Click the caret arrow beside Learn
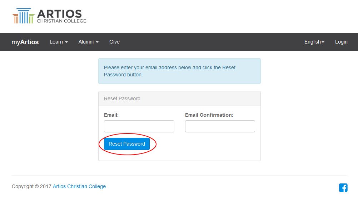 coord(66,42)
